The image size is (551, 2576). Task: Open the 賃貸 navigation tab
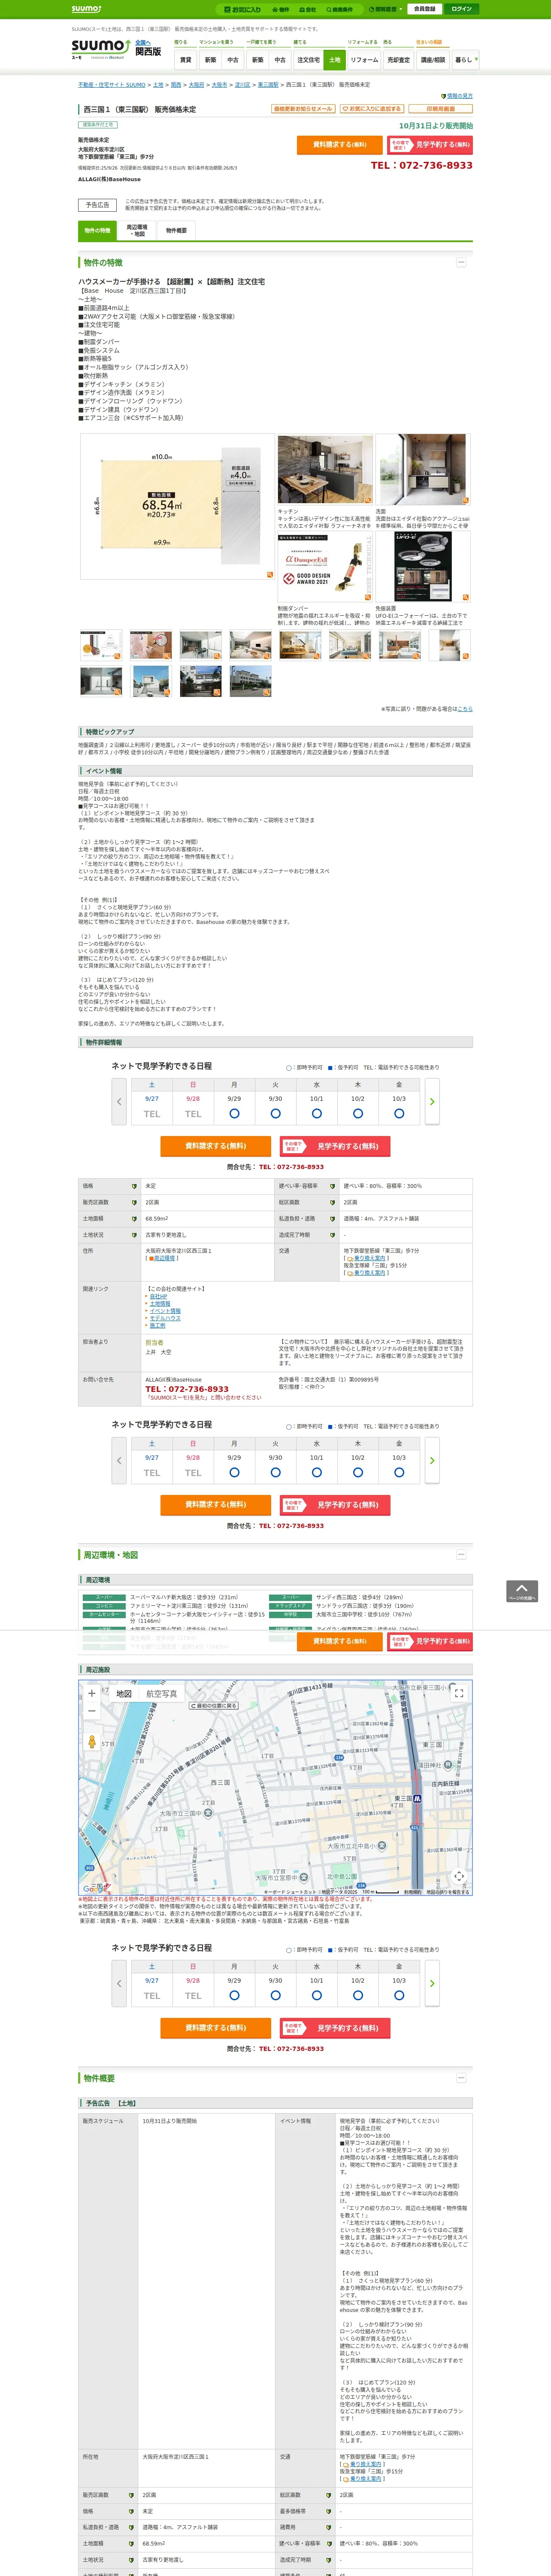[185, 60]
